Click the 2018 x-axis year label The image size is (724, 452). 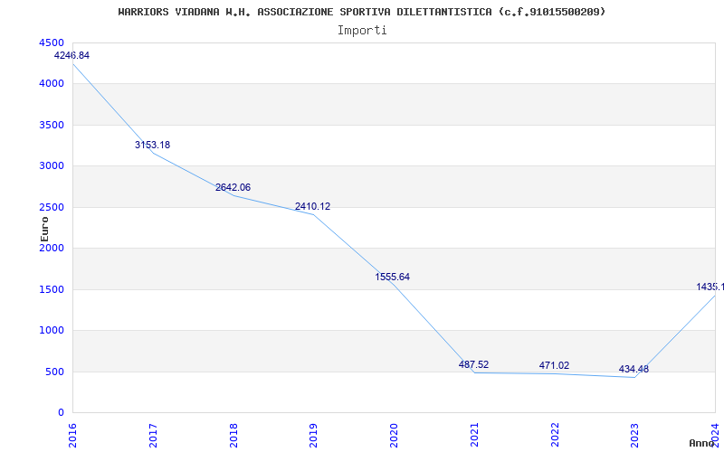point(233,436)
